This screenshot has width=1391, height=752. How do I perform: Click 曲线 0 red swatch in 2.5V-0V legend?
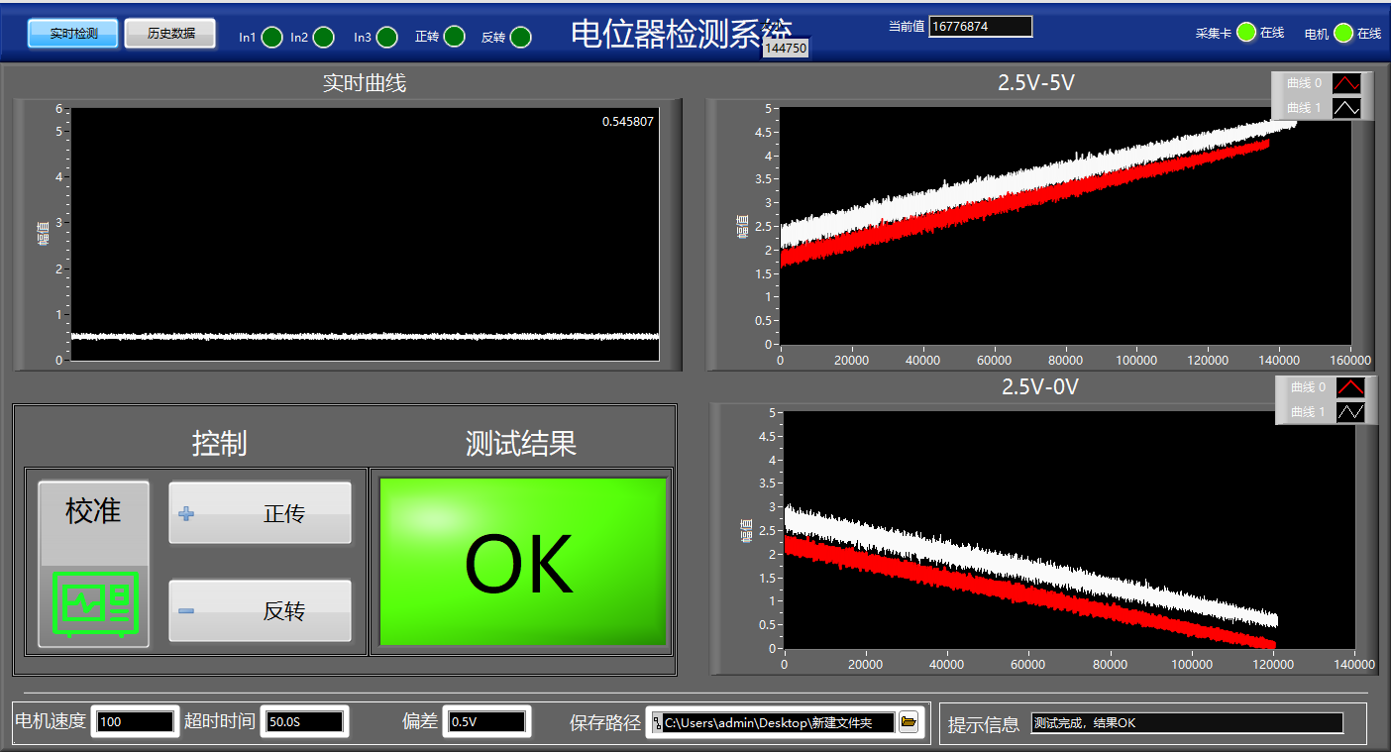[x=1350, y=387]
